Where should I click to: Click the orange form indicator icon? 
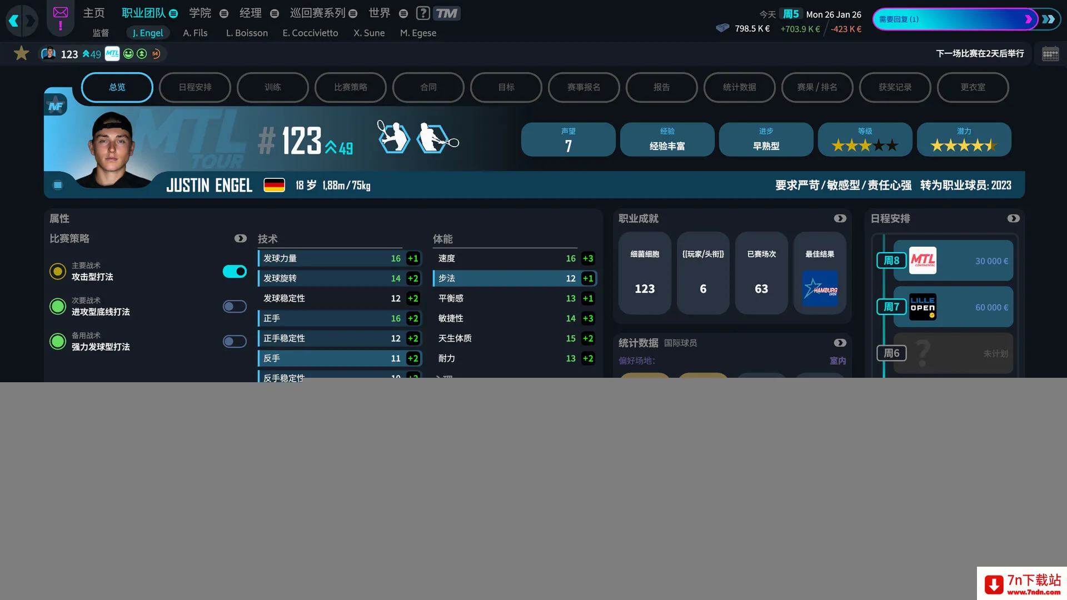[x=156, y=53]
